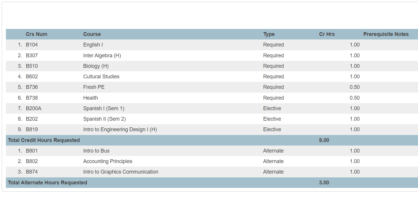Select the Spanish II (Sem 2) course
The width and height of the screenshot is (418, 199).
point(104,119)
